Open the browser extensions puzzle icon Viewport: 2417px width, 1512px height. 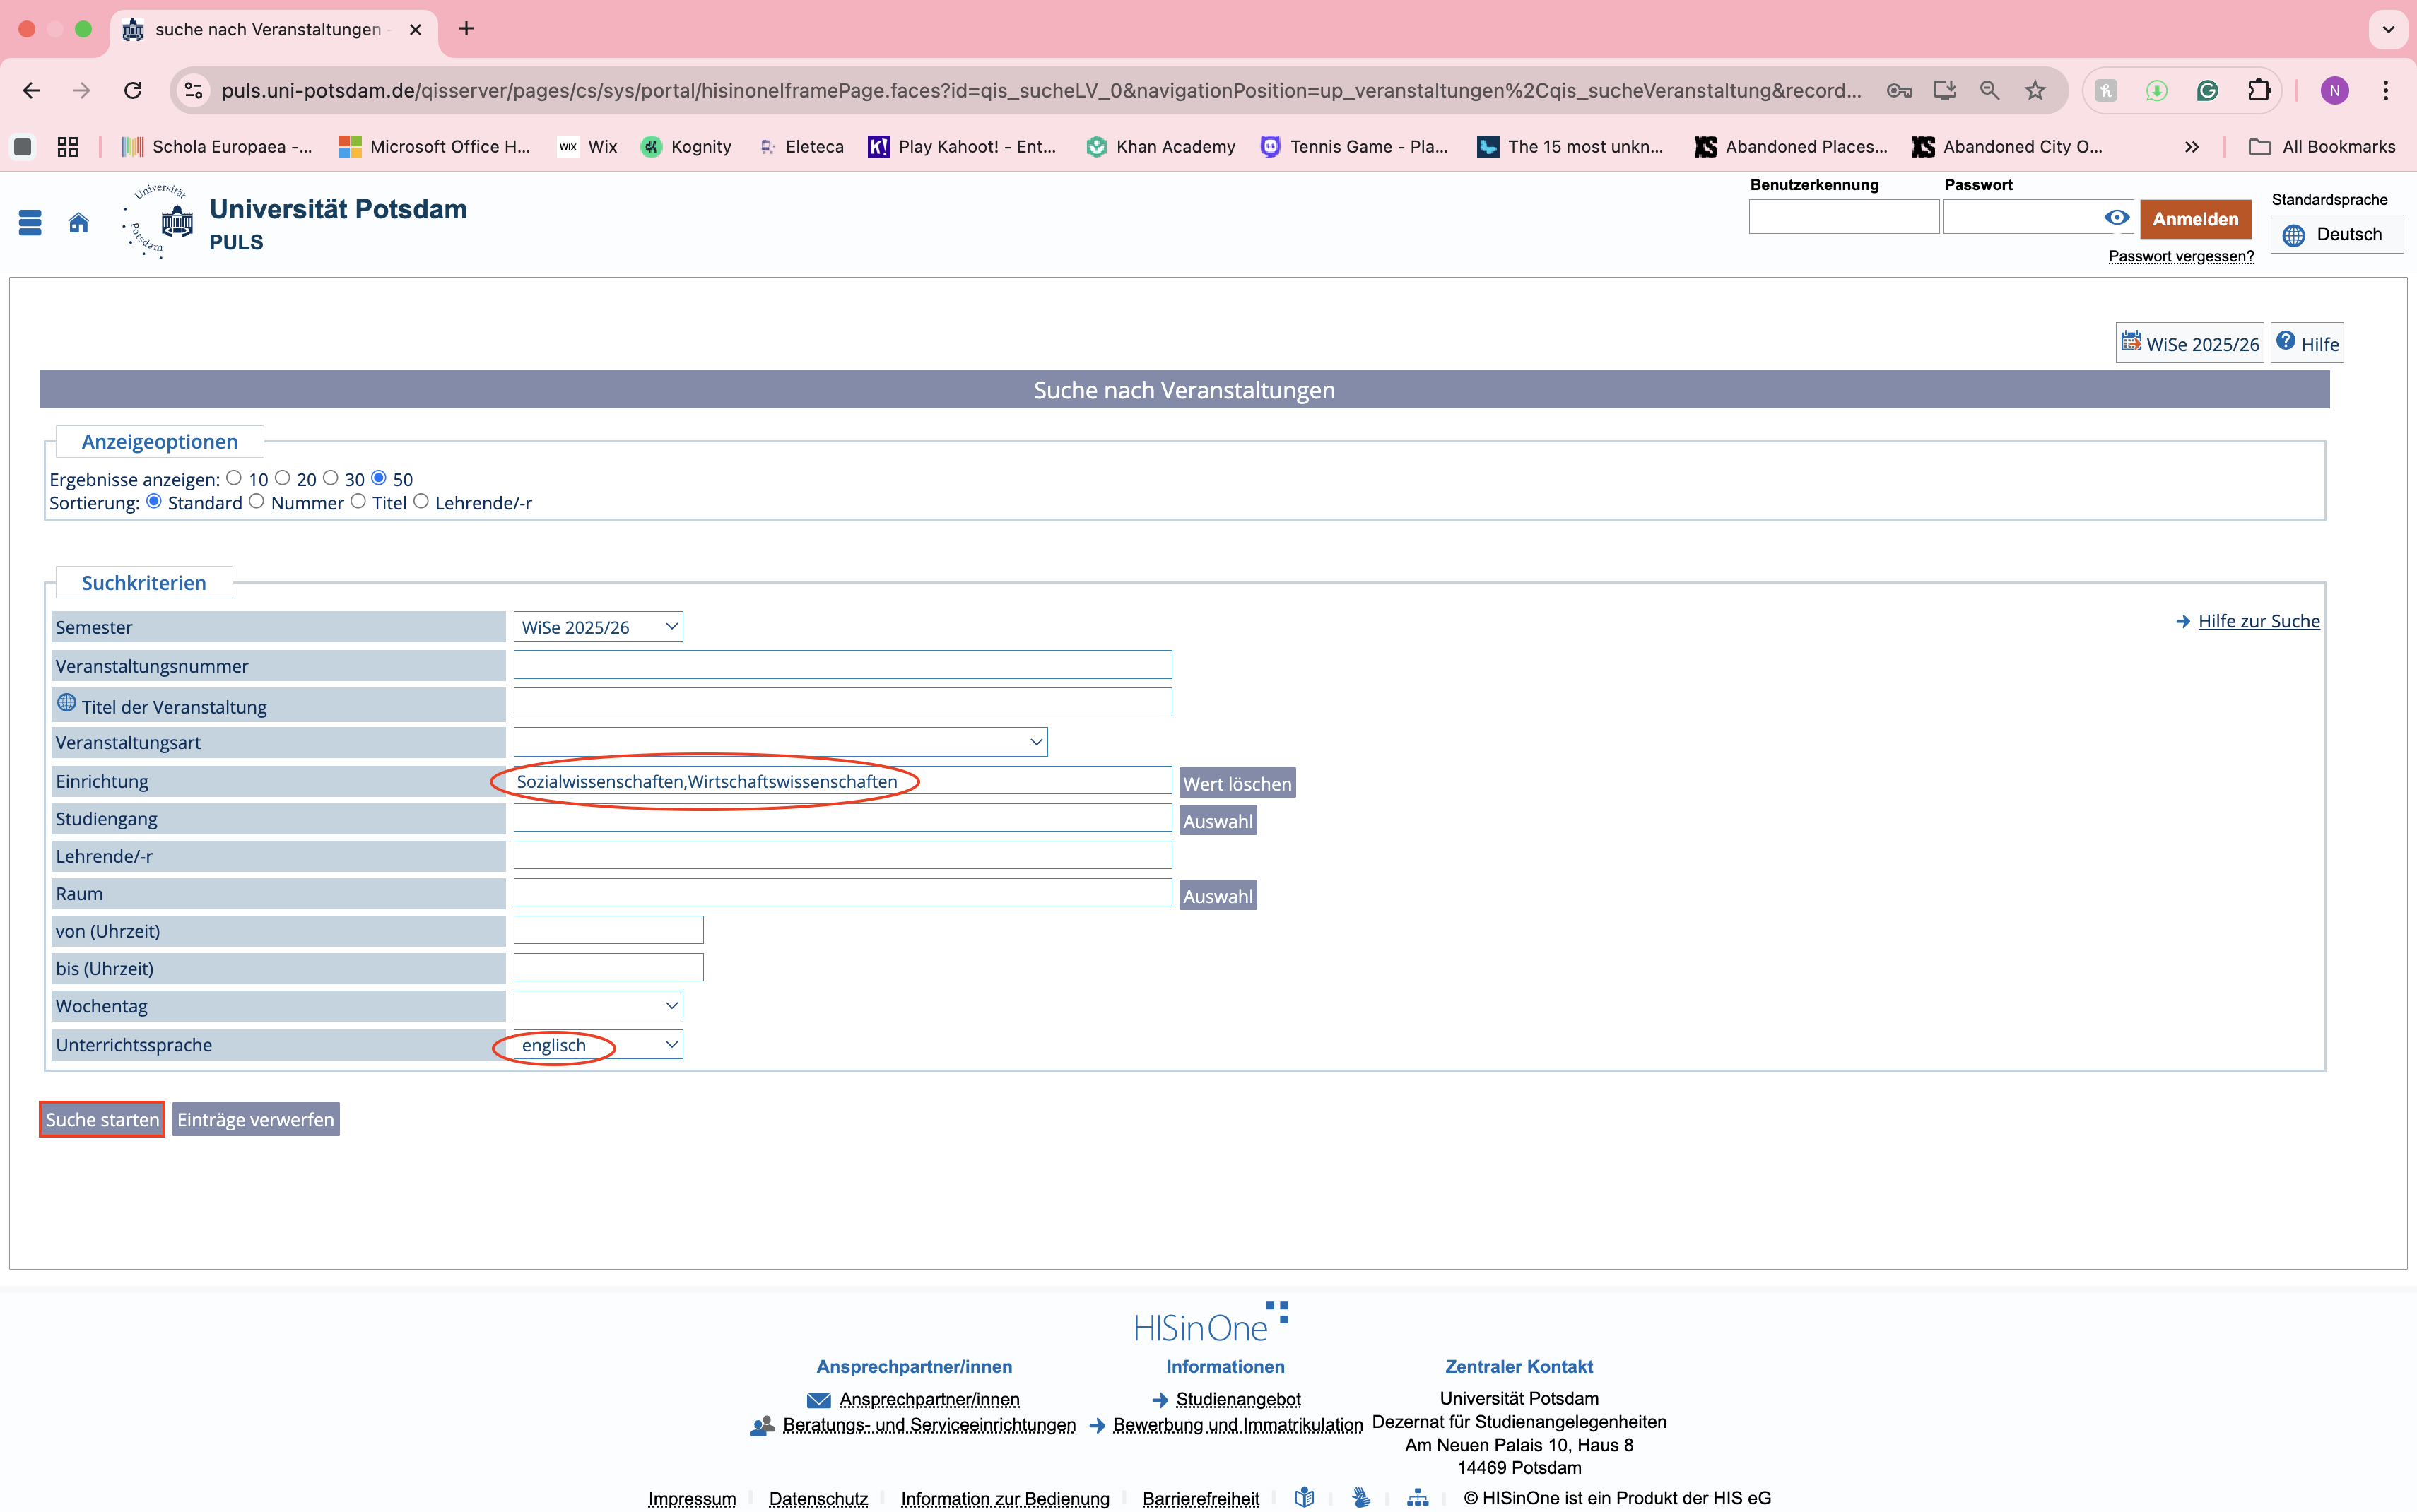(2259, 90)
